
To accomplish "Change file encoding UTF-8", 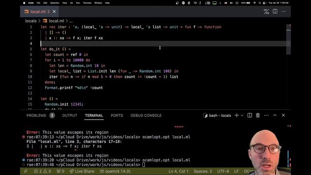I will 223,171.
